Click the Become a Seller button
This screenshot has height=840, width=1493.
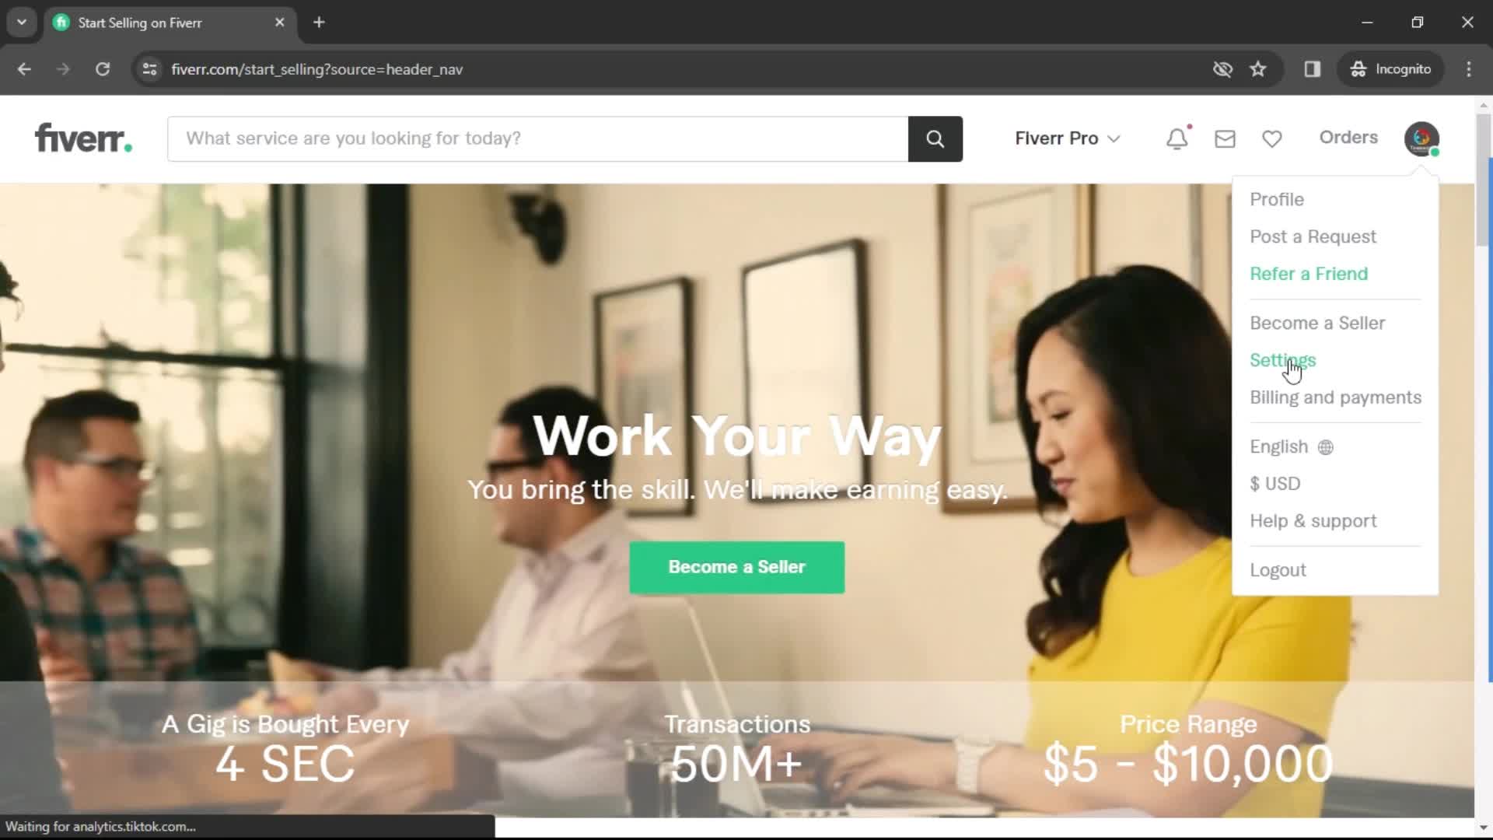tap(736, 566)
